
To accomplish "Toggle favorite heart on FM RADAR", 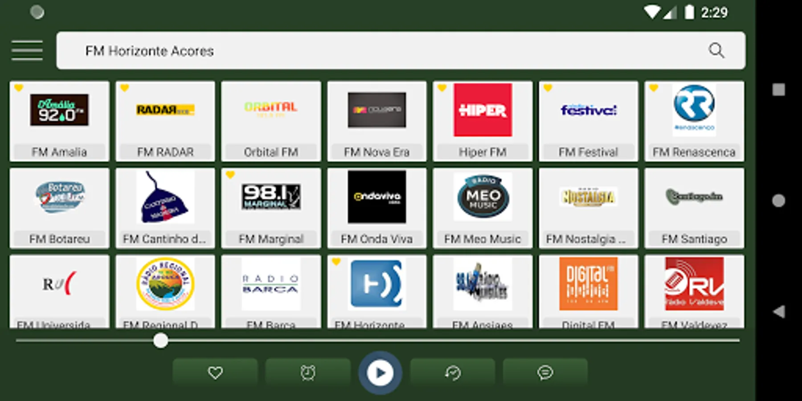I will [x=124, y=88].
